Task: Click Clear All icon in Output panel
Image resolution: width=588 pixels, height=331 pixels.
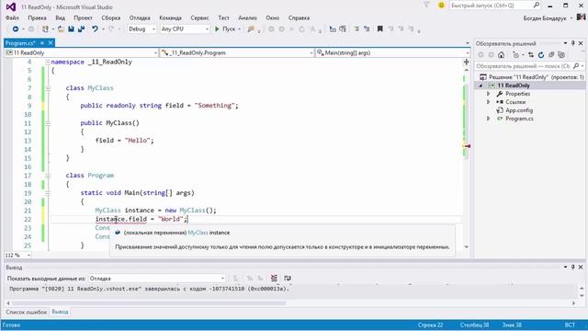Action: tap(274, 278)
